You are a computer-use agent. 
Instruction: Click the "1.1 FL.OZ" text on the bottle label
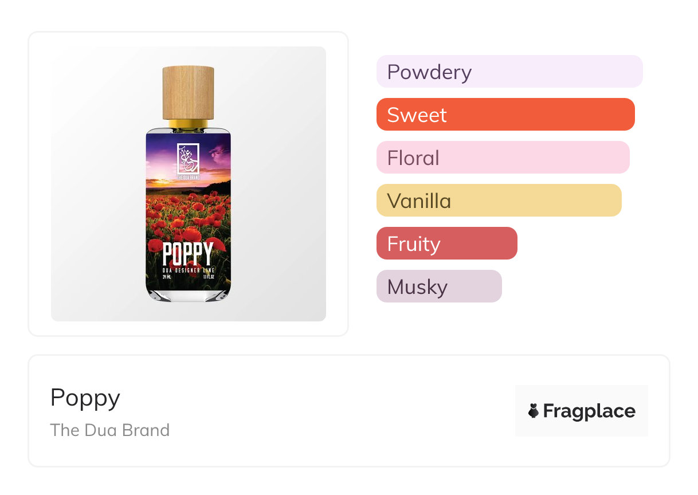point(208,278)
